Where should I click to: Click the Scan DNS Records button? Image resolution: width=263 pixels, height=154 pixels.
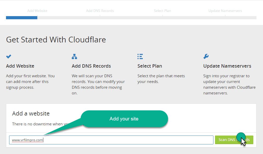pyautogui.click(x=234, y=140)
